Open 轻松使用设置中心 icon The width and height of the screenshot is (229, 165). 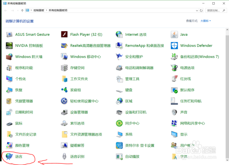coord(64,101)
